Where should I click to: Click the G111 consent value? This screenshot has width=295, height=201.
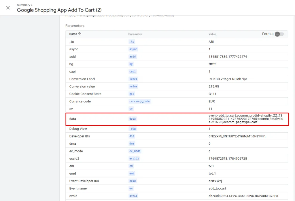pos(212,94)
